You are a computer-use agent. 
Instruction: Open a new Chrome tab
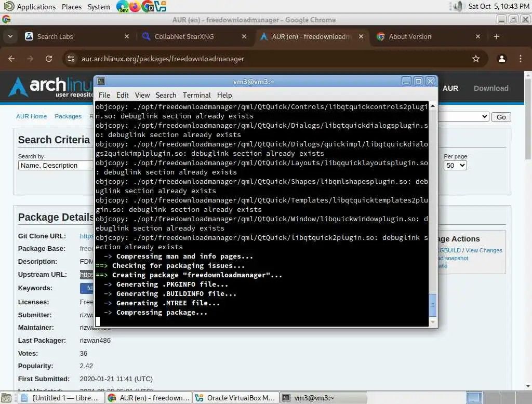pos(496,36)
